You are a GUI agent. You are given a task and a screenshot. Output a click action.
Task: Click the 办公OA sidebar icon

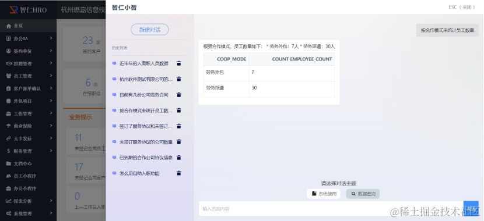(x=9, y=38)
